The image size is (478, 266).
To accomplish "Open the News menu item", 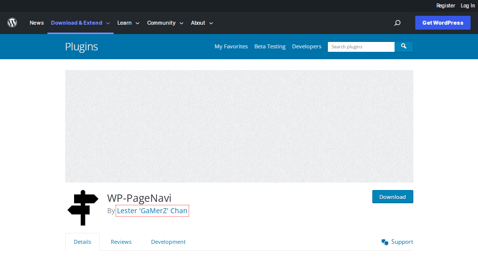I will coord(37,23).
